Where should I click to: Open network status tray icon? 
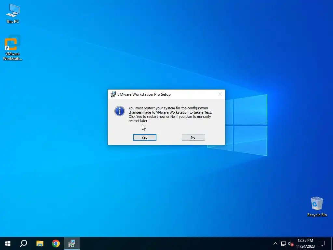(x=283, y=243)
